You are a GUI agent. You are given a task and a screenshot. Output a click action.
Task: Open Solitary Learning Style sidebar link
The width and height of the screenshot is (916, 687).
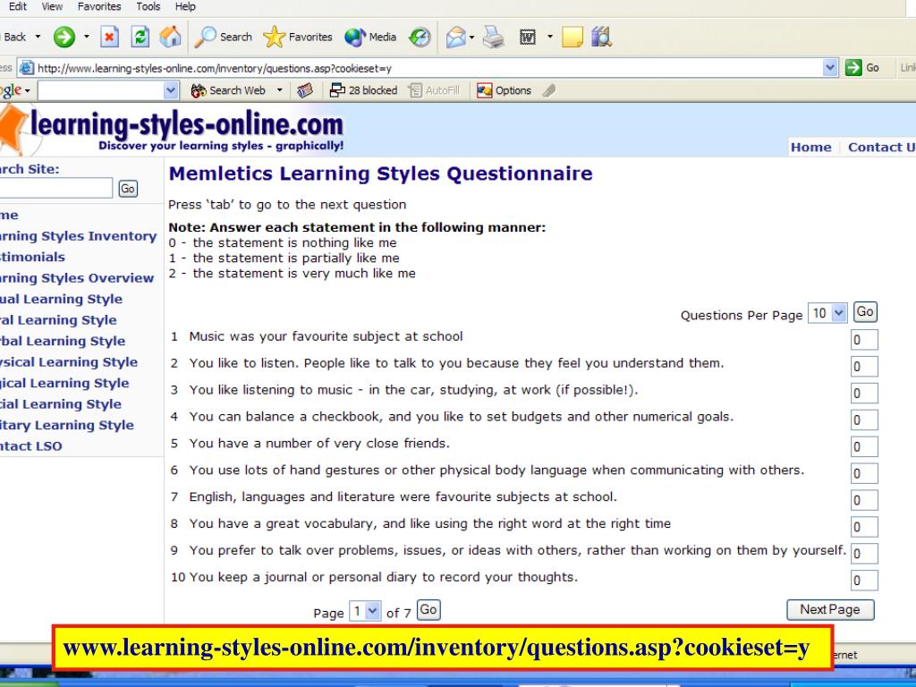[66, 425]
